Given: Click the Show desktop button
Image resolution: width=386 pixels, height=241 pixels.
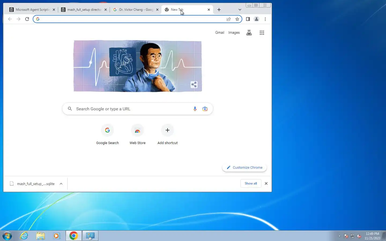Looking at the screenshot, I should [384, 236].
